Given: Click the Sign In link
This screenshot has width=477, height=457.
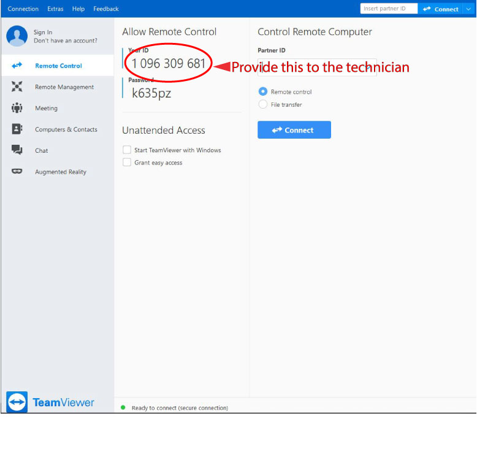Looking at the screenshot, I should 43,33.
